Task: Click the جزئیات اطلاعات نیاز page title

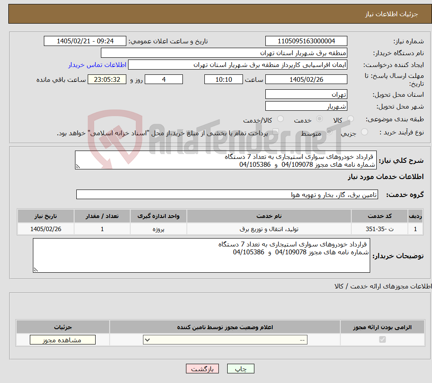Action: coord(392,14)
